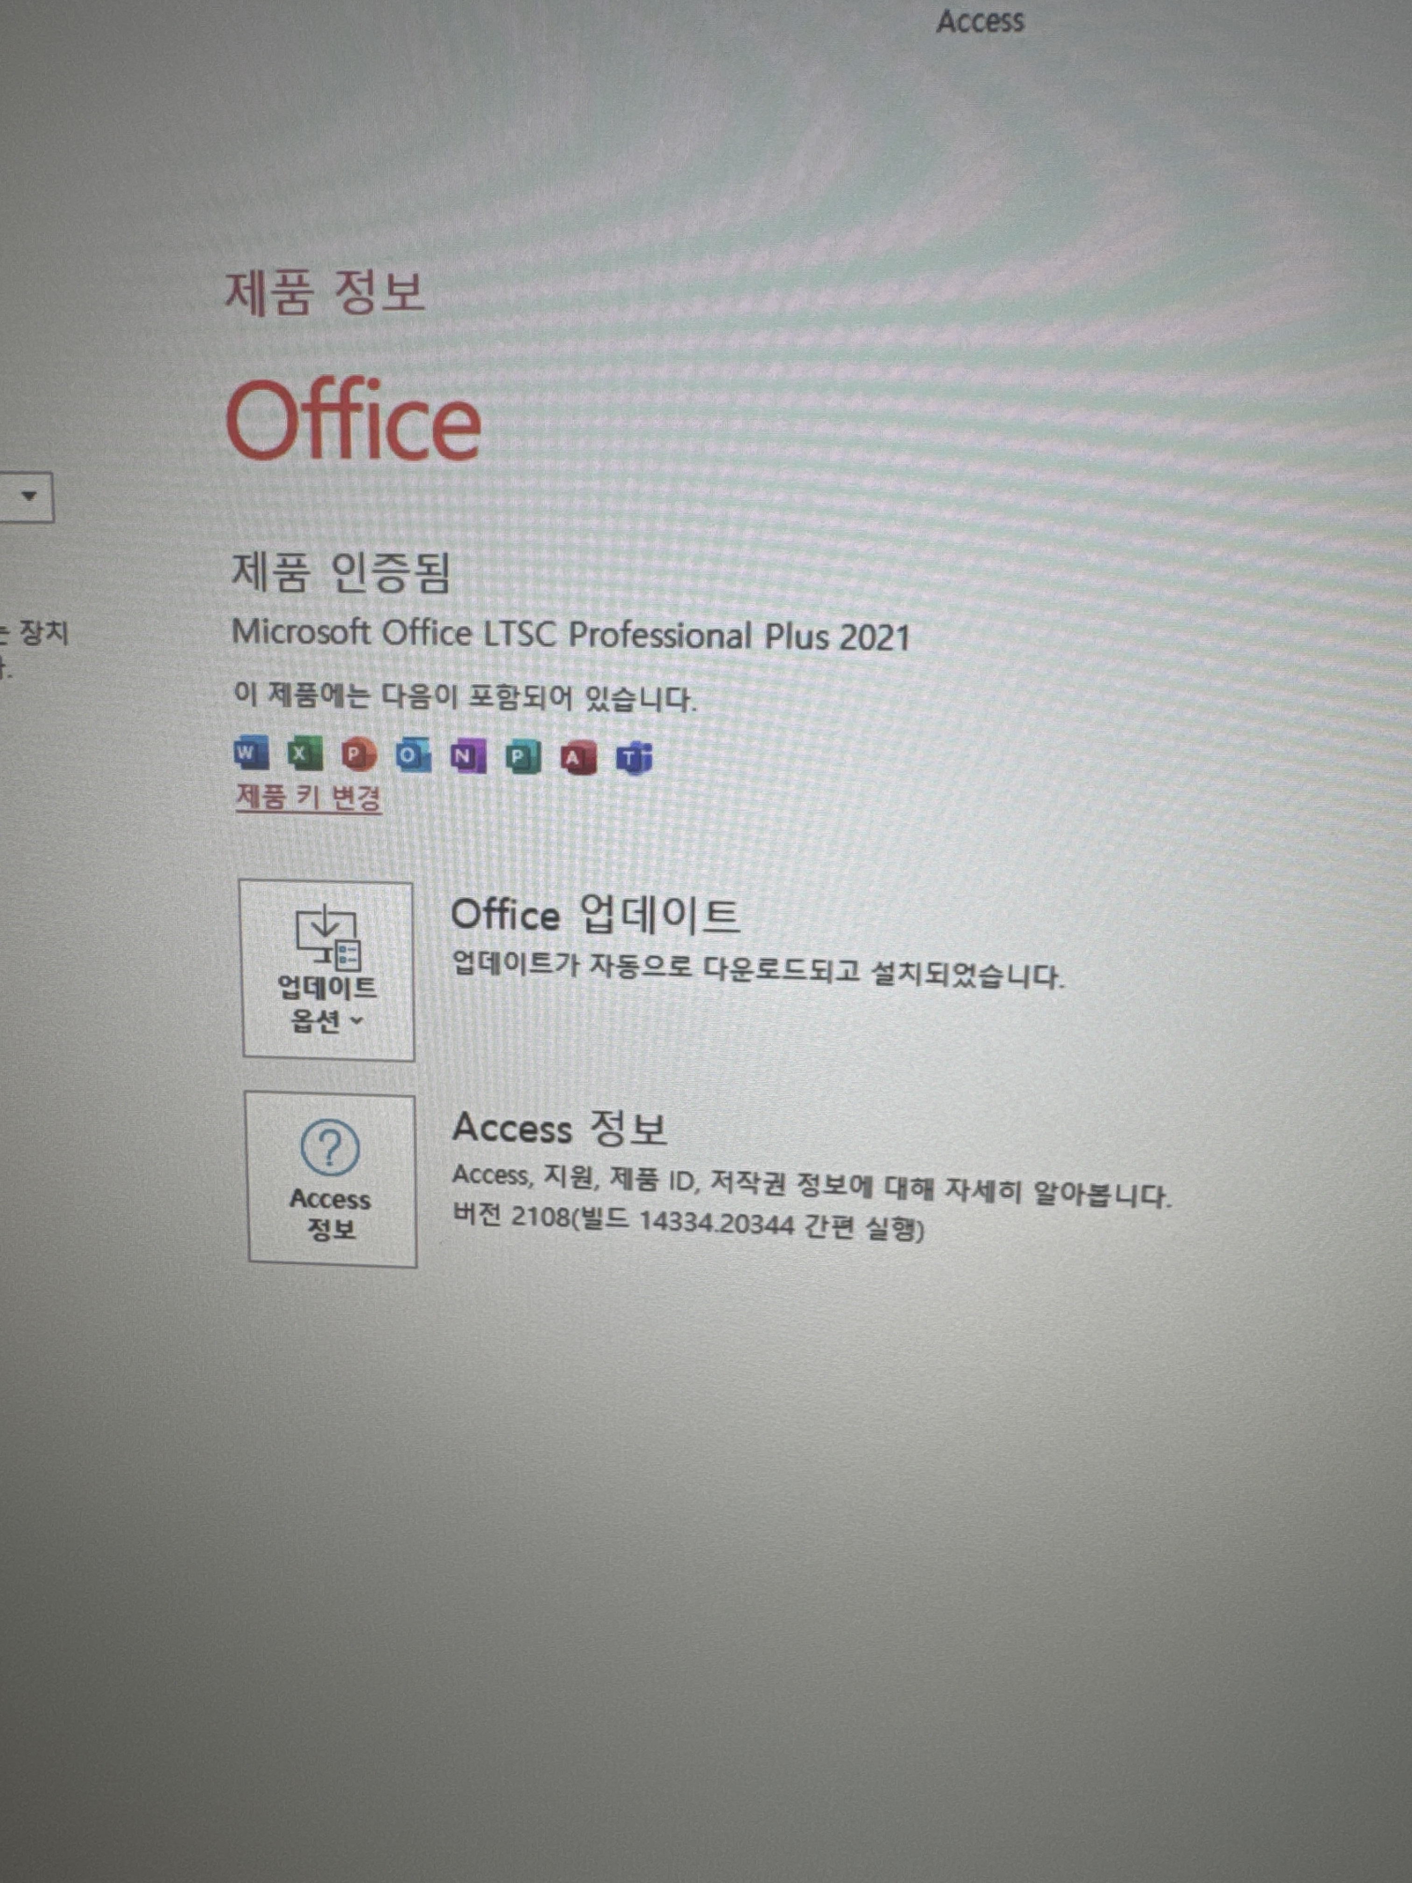Viewport: 1412px width, 1883px height.
Task: Open the Access 정보 button
Action: pos(331,1180)
